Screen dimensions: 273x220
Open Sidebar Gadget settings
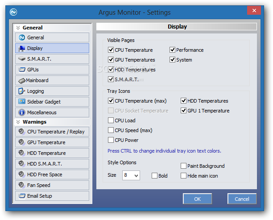click(52, 102)
